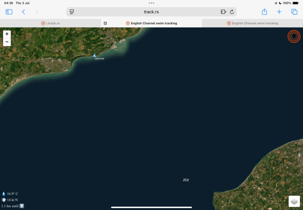
Task: Reload the track.rs page
Action: 232,12
